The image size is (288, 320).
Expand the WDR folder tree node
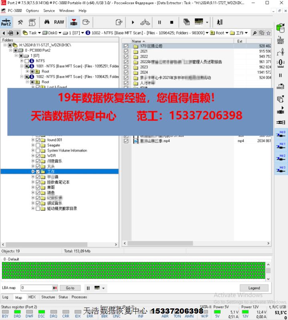(x=33, y=156)
